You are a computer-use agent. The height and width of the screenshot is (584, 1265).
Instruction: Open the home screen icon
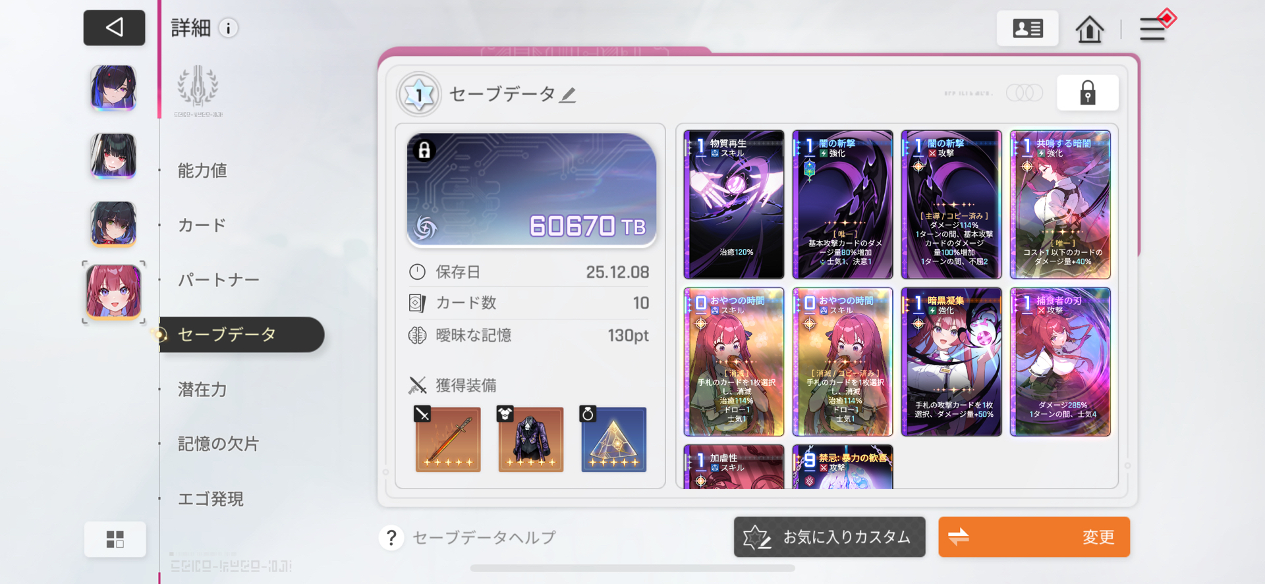pos(1089,29)
